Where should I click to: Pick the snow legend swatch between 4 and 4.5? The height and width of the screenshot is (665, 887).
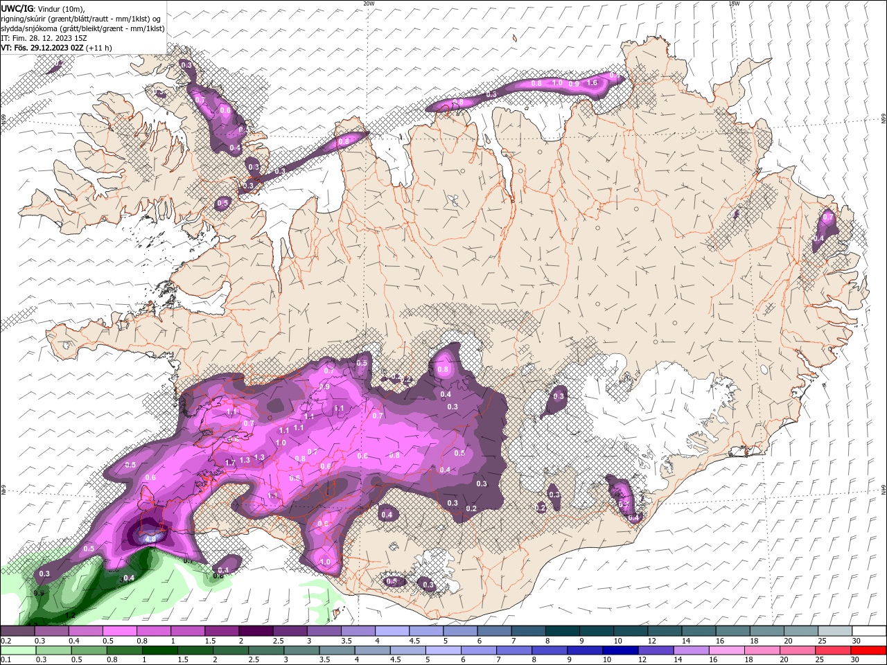tap(392, 631)
